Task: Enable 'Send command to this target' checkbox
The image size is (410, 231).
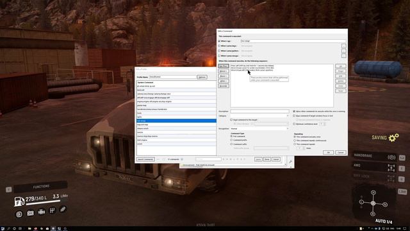Action: 231,120
